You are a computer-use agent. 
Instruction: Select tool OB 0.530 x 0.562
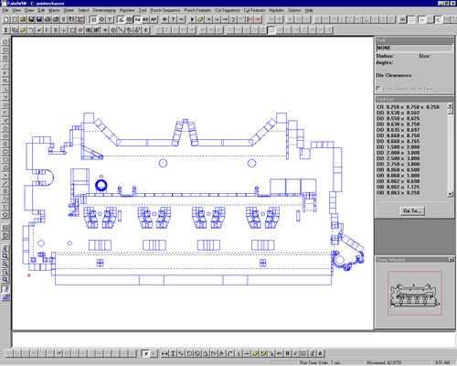coord(399,113)
